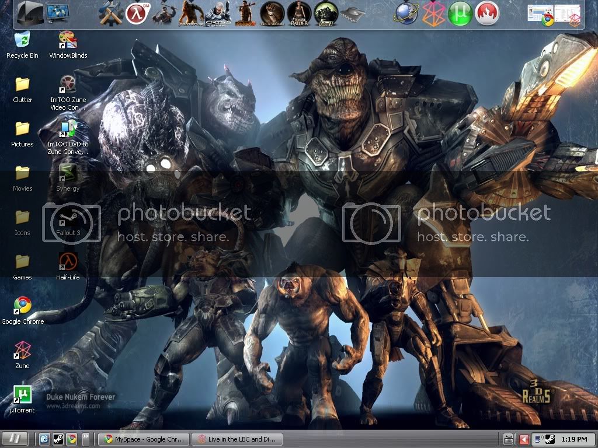The image size is (598, 448).
Task: Switch to Zune window thumbnail in dock
Action: pyautogui.click(x=568, y=15)
